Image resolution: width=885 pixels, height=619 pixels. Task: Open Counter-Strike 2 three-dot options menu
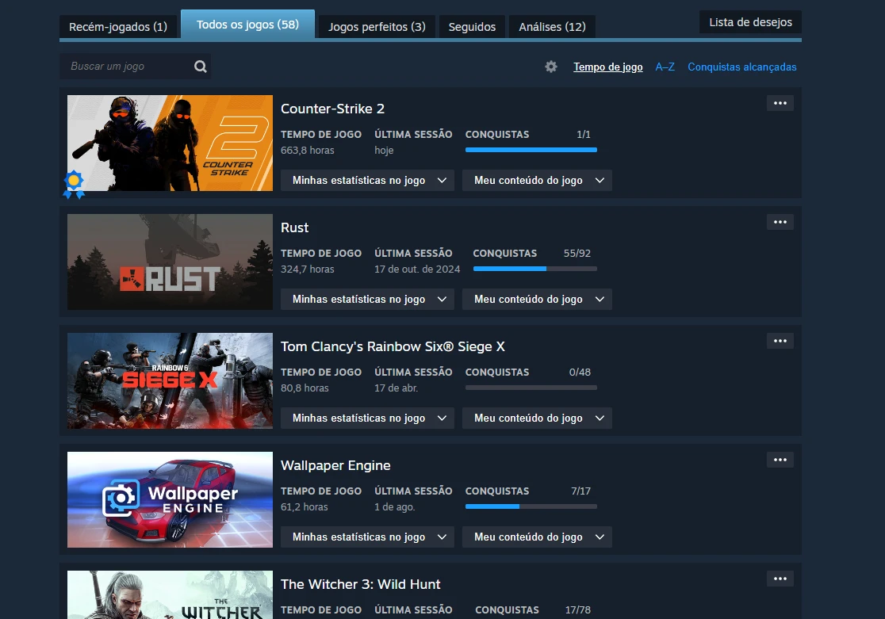pos(780,103)
